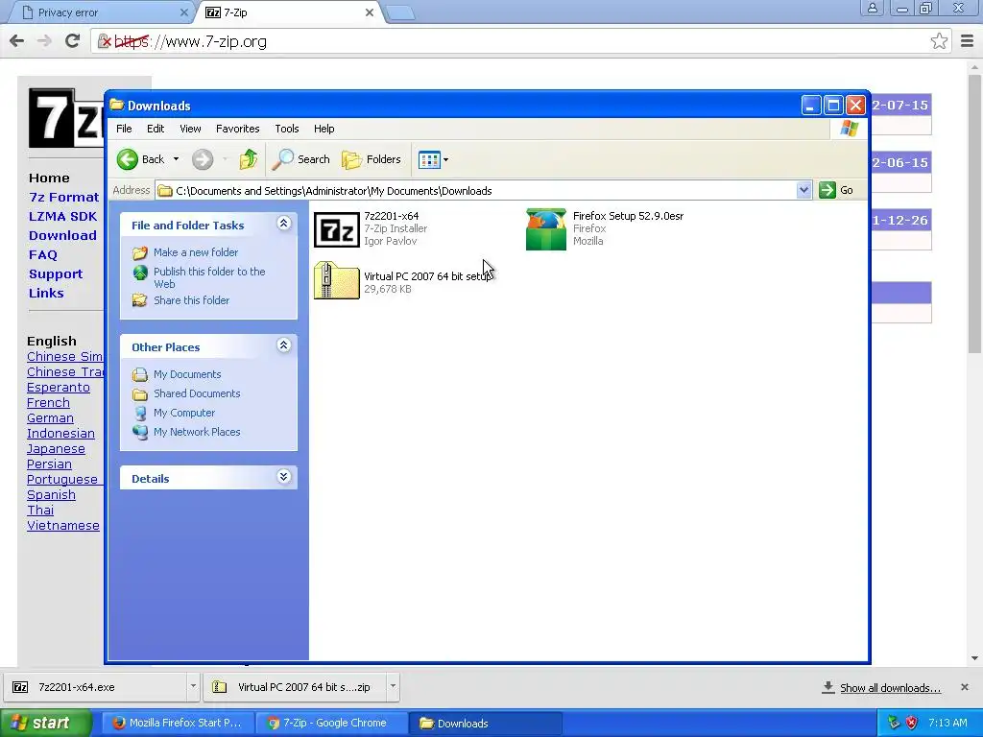
Task: Select the Virtual PC 2007 zip folder icon
Action: point(337,280)
